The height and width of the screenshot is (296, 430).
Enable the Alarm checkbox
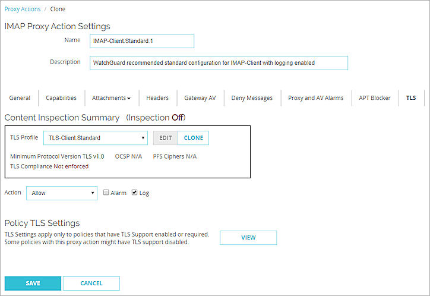(x=106, y=193)
